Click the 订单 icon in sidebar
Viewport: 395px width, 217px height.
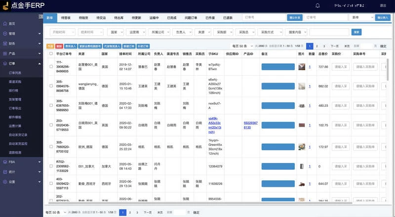(5, 63)
